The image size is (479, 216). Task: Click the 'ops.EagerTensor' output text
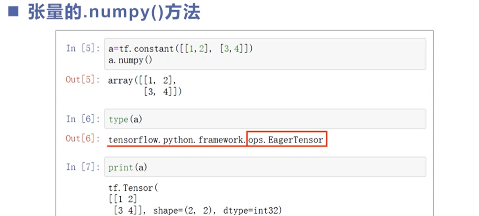tap(286, 140)
